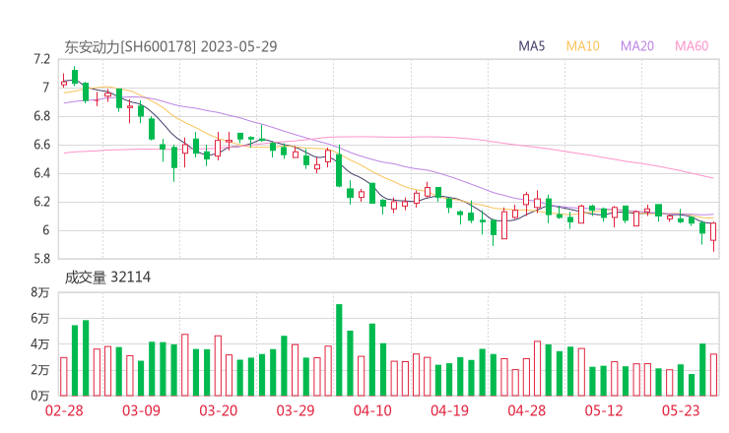729x433 pixels.
Task: Click the 7.2 price axis label
Action: pyautogui.click(x=39, y=59)
